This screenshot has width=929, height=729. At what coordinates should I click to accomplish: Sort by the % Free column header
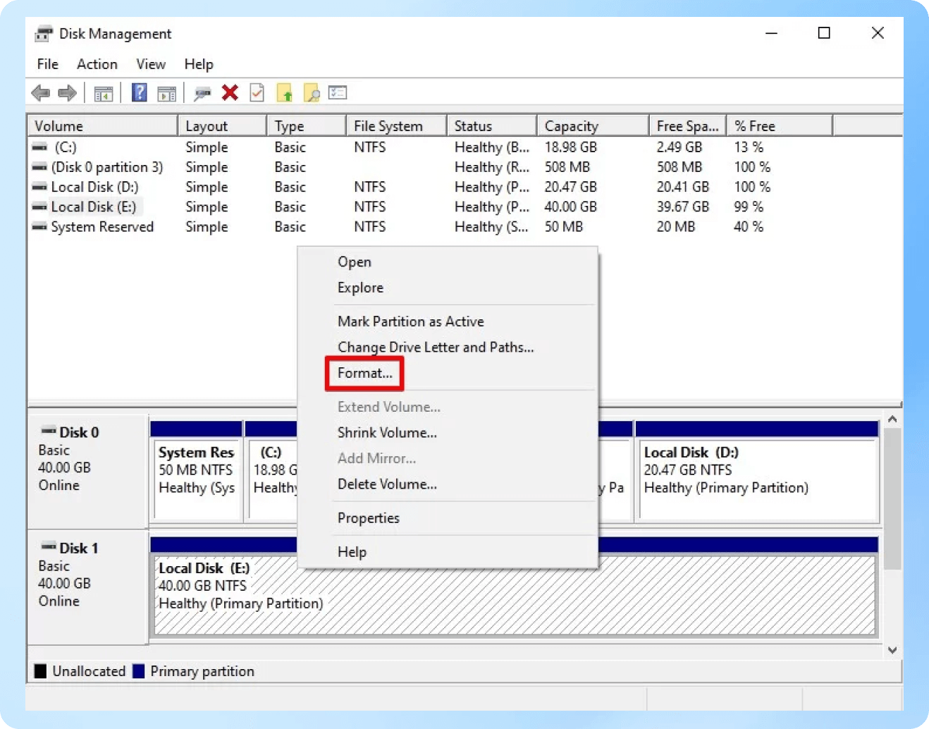click(780, 126)
